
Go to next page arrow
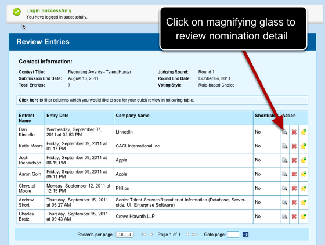coord(187,235)
